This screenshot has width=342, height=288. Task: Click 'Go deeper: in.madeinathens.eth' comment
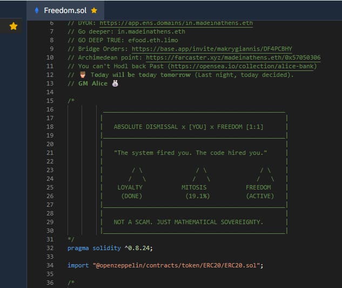pos(132,32)
